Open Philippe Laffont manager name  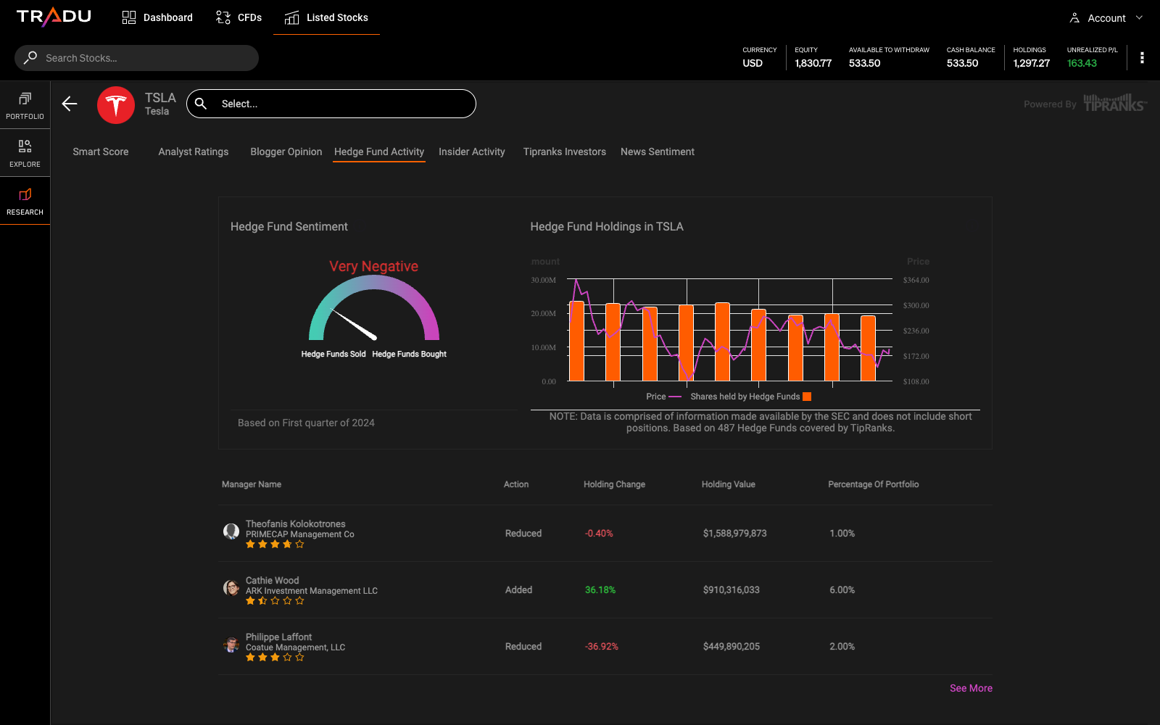[x=279, y=637]
